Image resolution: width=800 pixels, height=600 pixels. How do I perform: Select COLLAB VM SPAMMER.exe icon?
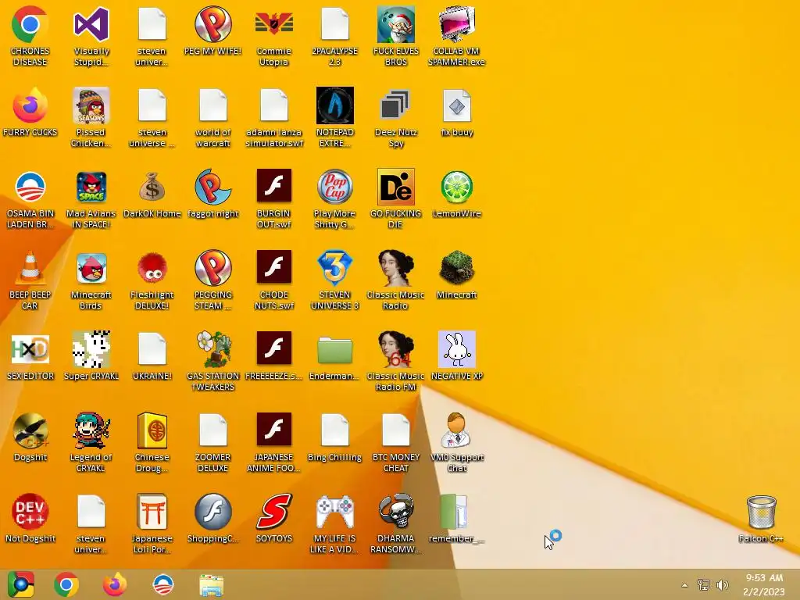[456, 24]
